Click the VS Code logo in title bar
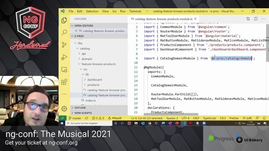Image resolution: width=269 pixels, height=151 pixels. click(x=63, y=11)
